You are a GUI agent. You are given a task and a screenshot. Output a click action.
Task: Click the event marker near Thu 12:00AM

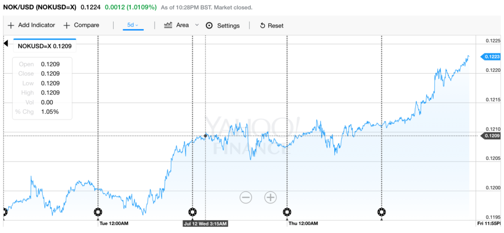[x=287, y=212]
